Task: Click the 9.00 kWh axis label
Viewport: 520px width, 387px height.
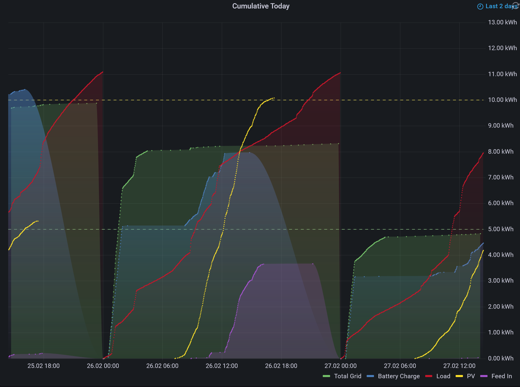Action: click(500, 125)
